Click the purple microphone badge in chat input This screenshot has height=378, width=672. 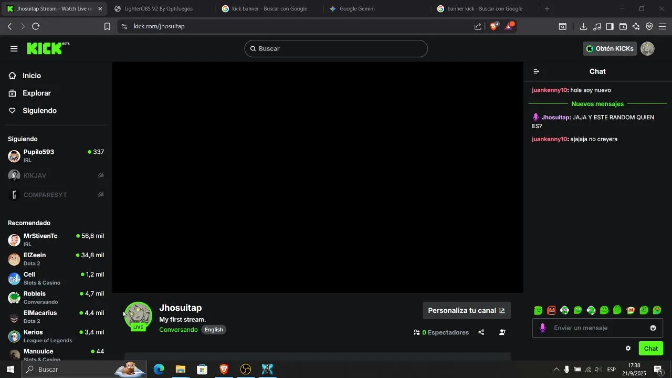coord(543,328)
